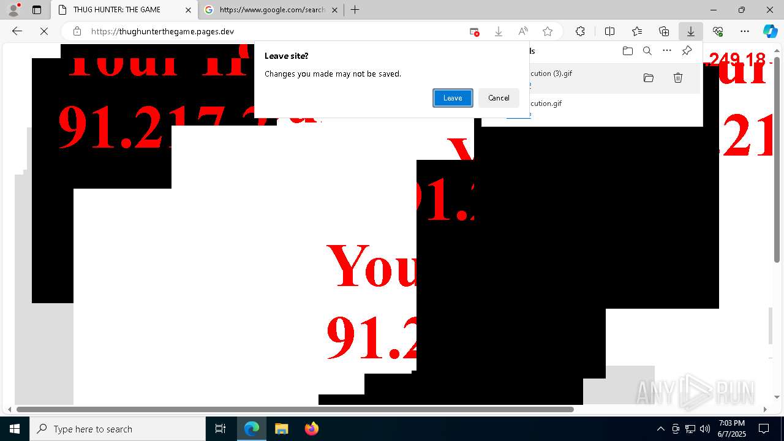Open notification center
The height and width of the screenshot is (441, 784).
click(764, 429)
